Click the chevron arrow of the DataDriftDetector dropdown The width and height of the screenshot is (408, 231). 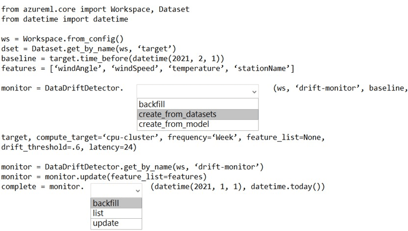click(x=254, y=91)
